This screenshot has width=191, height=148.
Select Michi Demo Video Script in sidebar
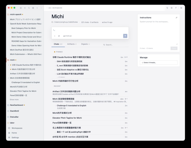click(x=26, y=37)
